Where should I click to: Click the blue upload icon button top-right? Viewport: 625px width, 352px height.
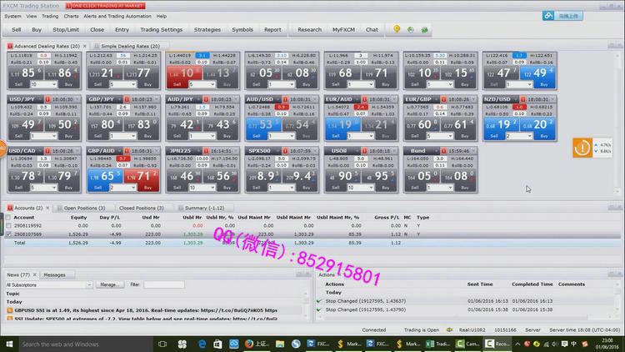(x=550, y=15)
